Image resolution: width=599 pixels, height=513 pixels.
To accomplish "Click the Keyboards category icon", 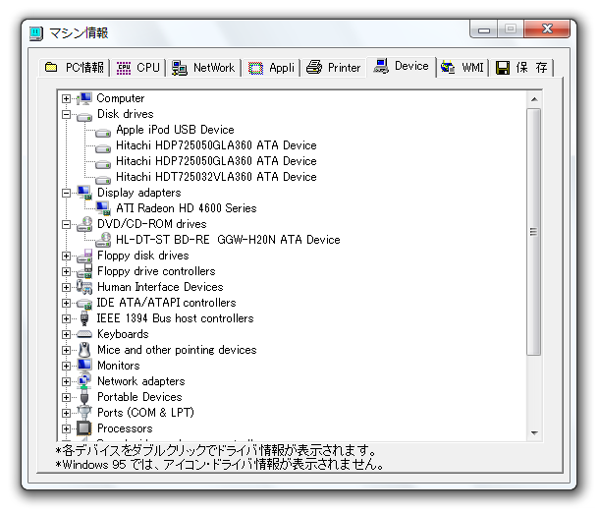I will pos(84,334).
